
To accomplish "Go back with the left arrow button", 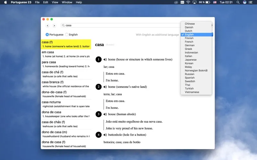I will click(48, 26).
